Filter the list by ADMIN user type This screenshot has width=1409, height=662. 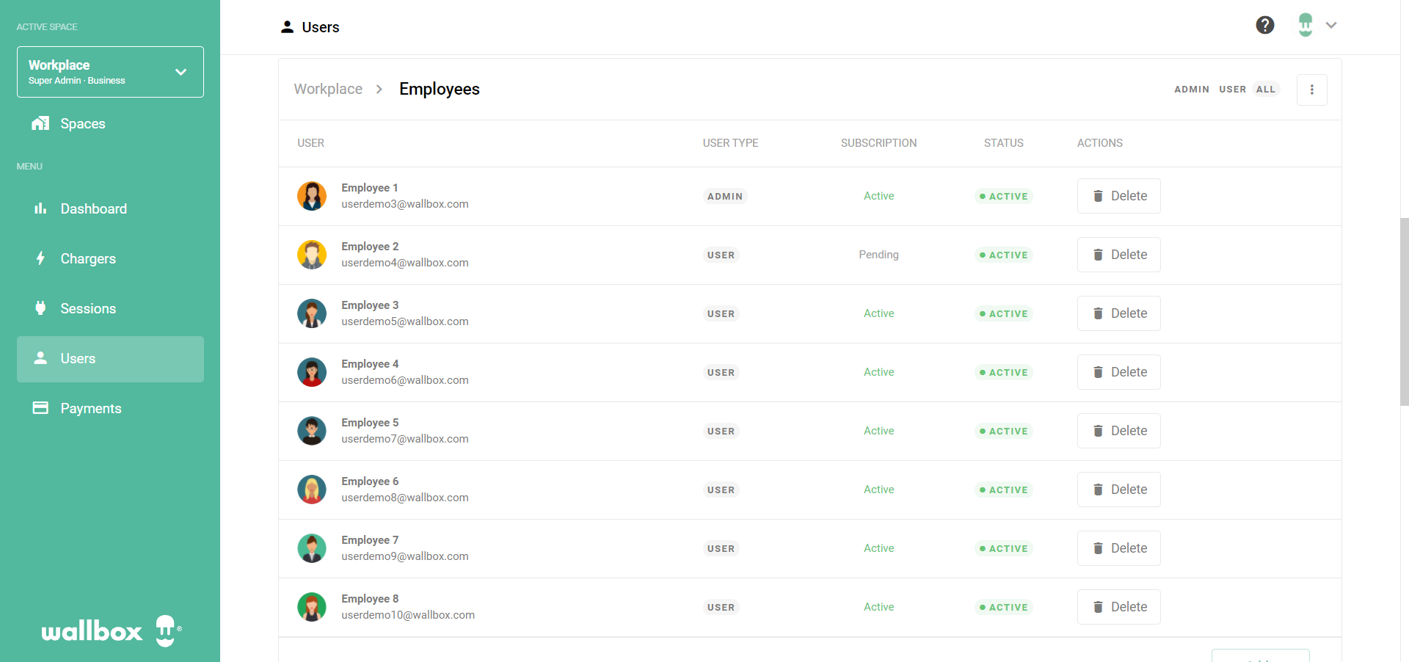tap(1191, 90)
